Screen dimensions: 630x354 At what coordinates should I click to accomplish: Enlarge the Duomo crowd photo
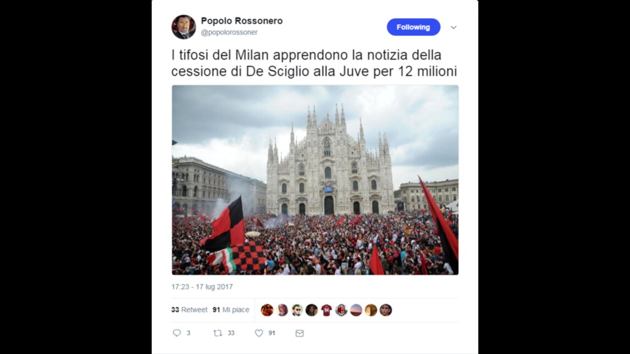point(315,179)
